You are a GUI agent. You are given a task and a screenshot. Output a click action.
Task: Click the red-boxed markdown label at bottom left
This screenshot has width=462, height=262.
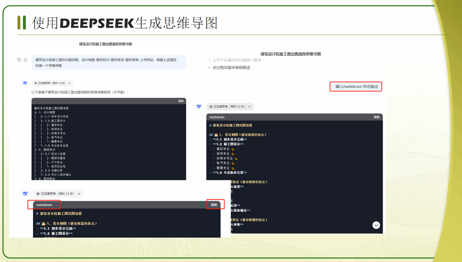pos(44,205)
